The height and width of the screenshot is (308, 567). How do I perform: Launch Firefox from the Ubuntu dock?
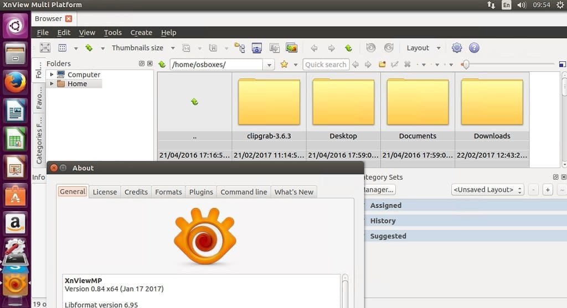pyautogui.click(x=15, y=82)
